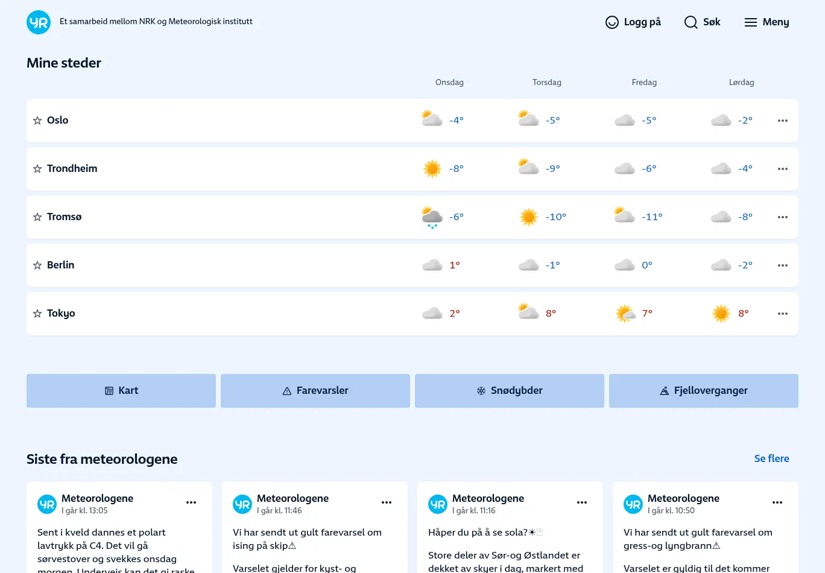Image resolution: width=825 pixels, height=573 pixels.
Task: Open the Meny hamburger menu
Action: coord(767,22)
